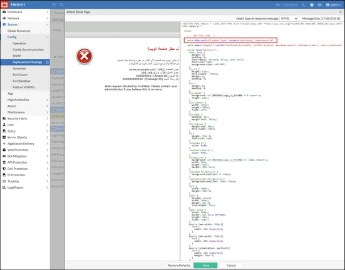The image size is (345, 270).
Task: Click the Cancel button
Action: 231,266
